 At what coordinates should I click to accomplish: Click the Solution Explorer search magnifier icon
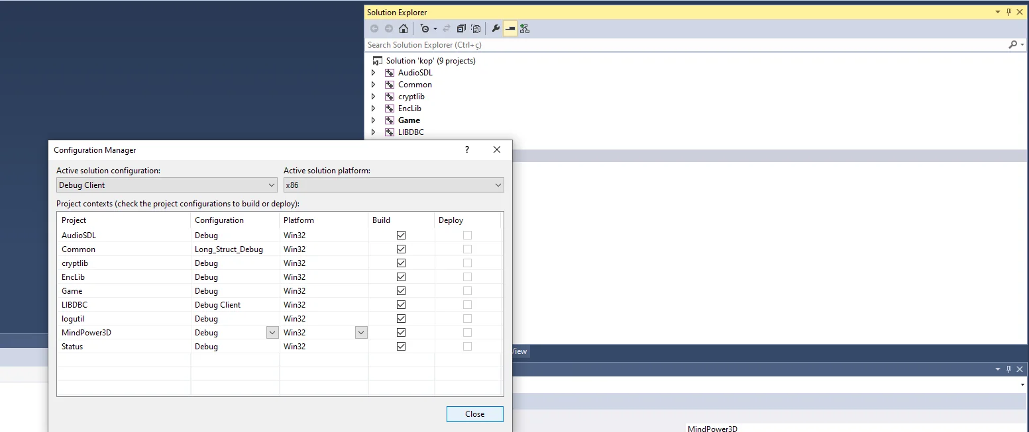tap(1012, 45)
